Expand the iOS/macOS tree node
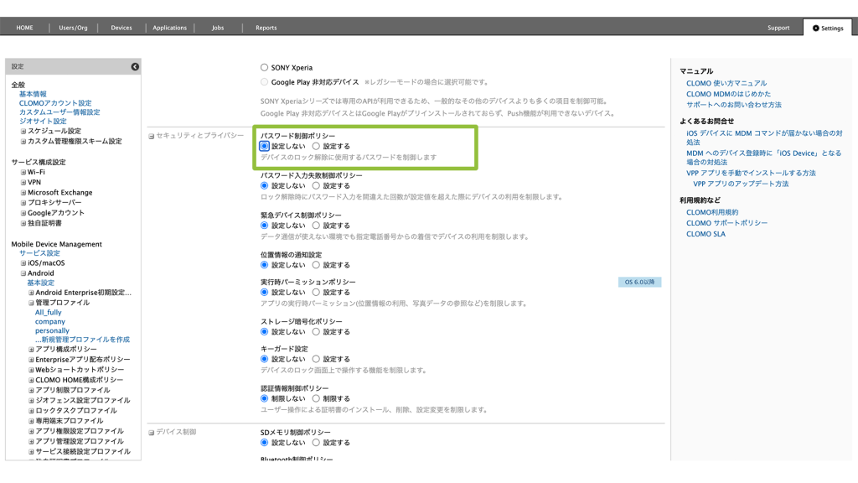 pos(23,263)
